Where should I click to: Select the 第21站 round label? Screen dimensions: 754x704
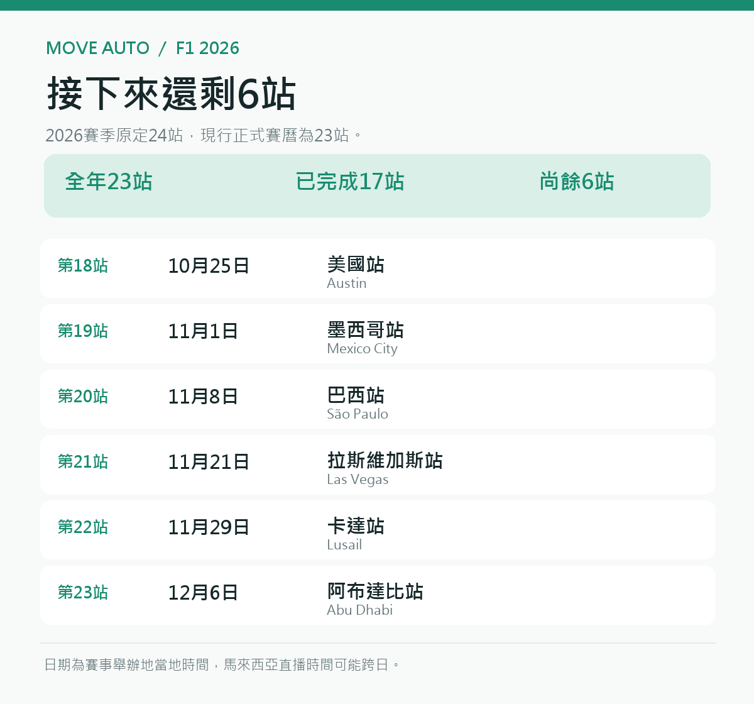[83, 462]
